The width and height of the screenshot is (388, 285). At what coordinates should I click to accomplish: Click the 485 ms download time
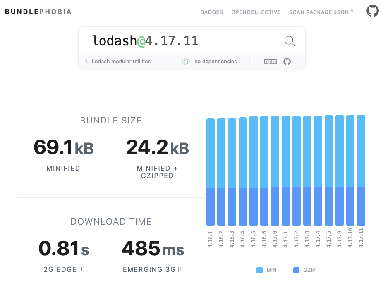[x=153, y=249]
